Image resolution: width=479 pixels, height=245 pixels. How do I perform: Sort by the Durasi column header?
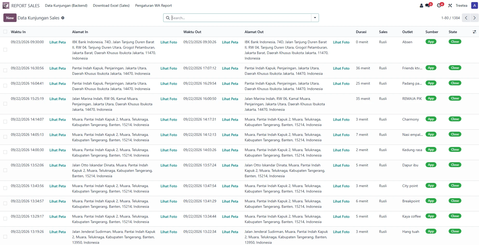(361, 32)
